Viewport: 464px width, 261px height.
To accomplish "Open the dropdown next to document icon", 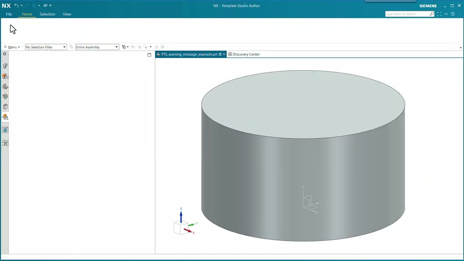I will [x=39, y=5].
